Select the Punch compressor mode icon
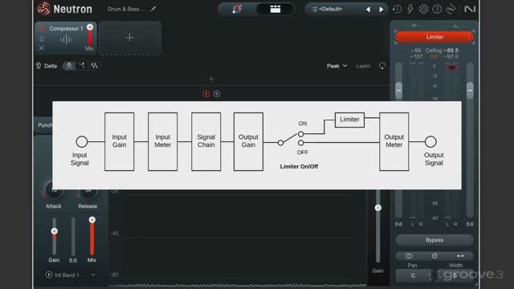This screenshot has height=289, width=514. 69,66
